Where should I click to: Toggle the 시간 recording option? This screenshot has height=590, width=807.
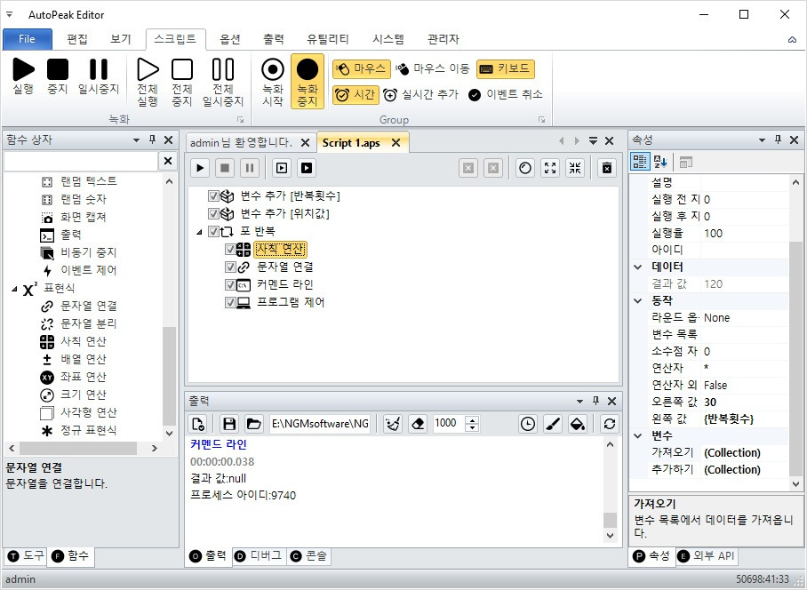pos(356,95)
